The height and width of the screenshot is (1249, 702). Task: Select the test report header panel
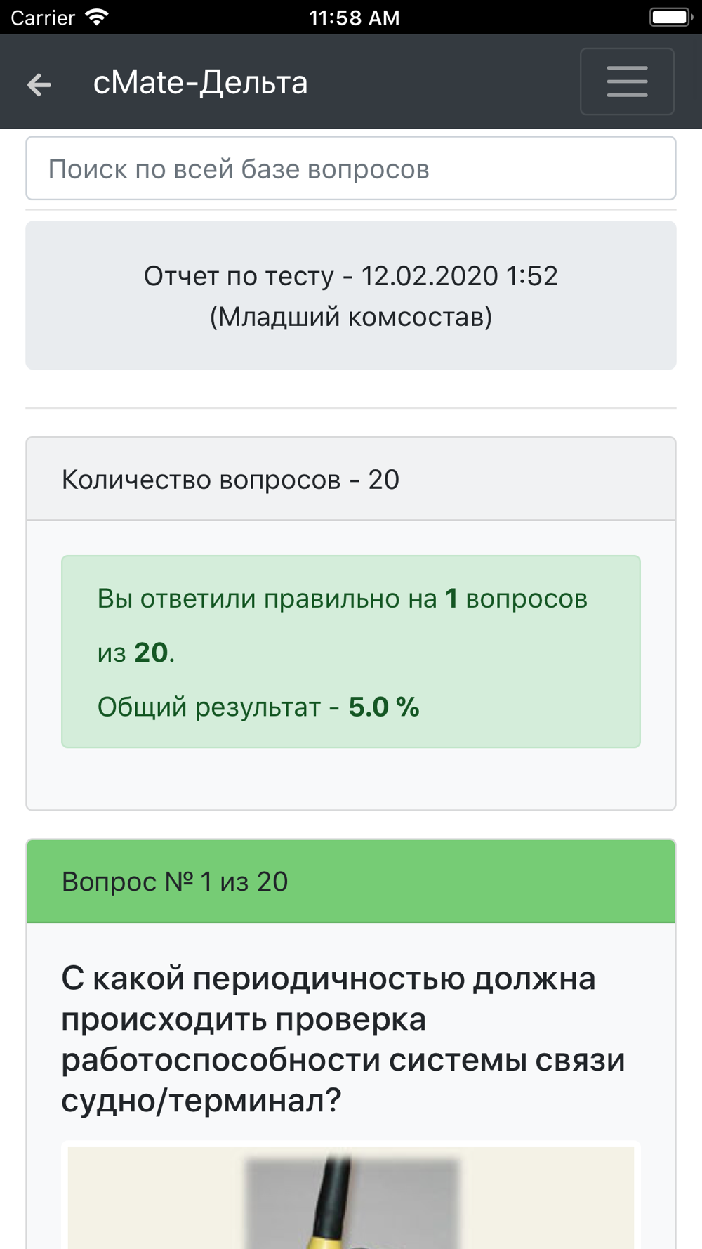351,296
